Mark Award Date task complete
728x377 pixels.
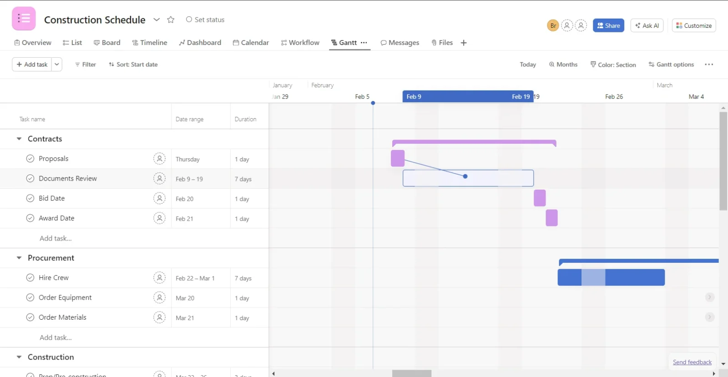click(30, 218)
